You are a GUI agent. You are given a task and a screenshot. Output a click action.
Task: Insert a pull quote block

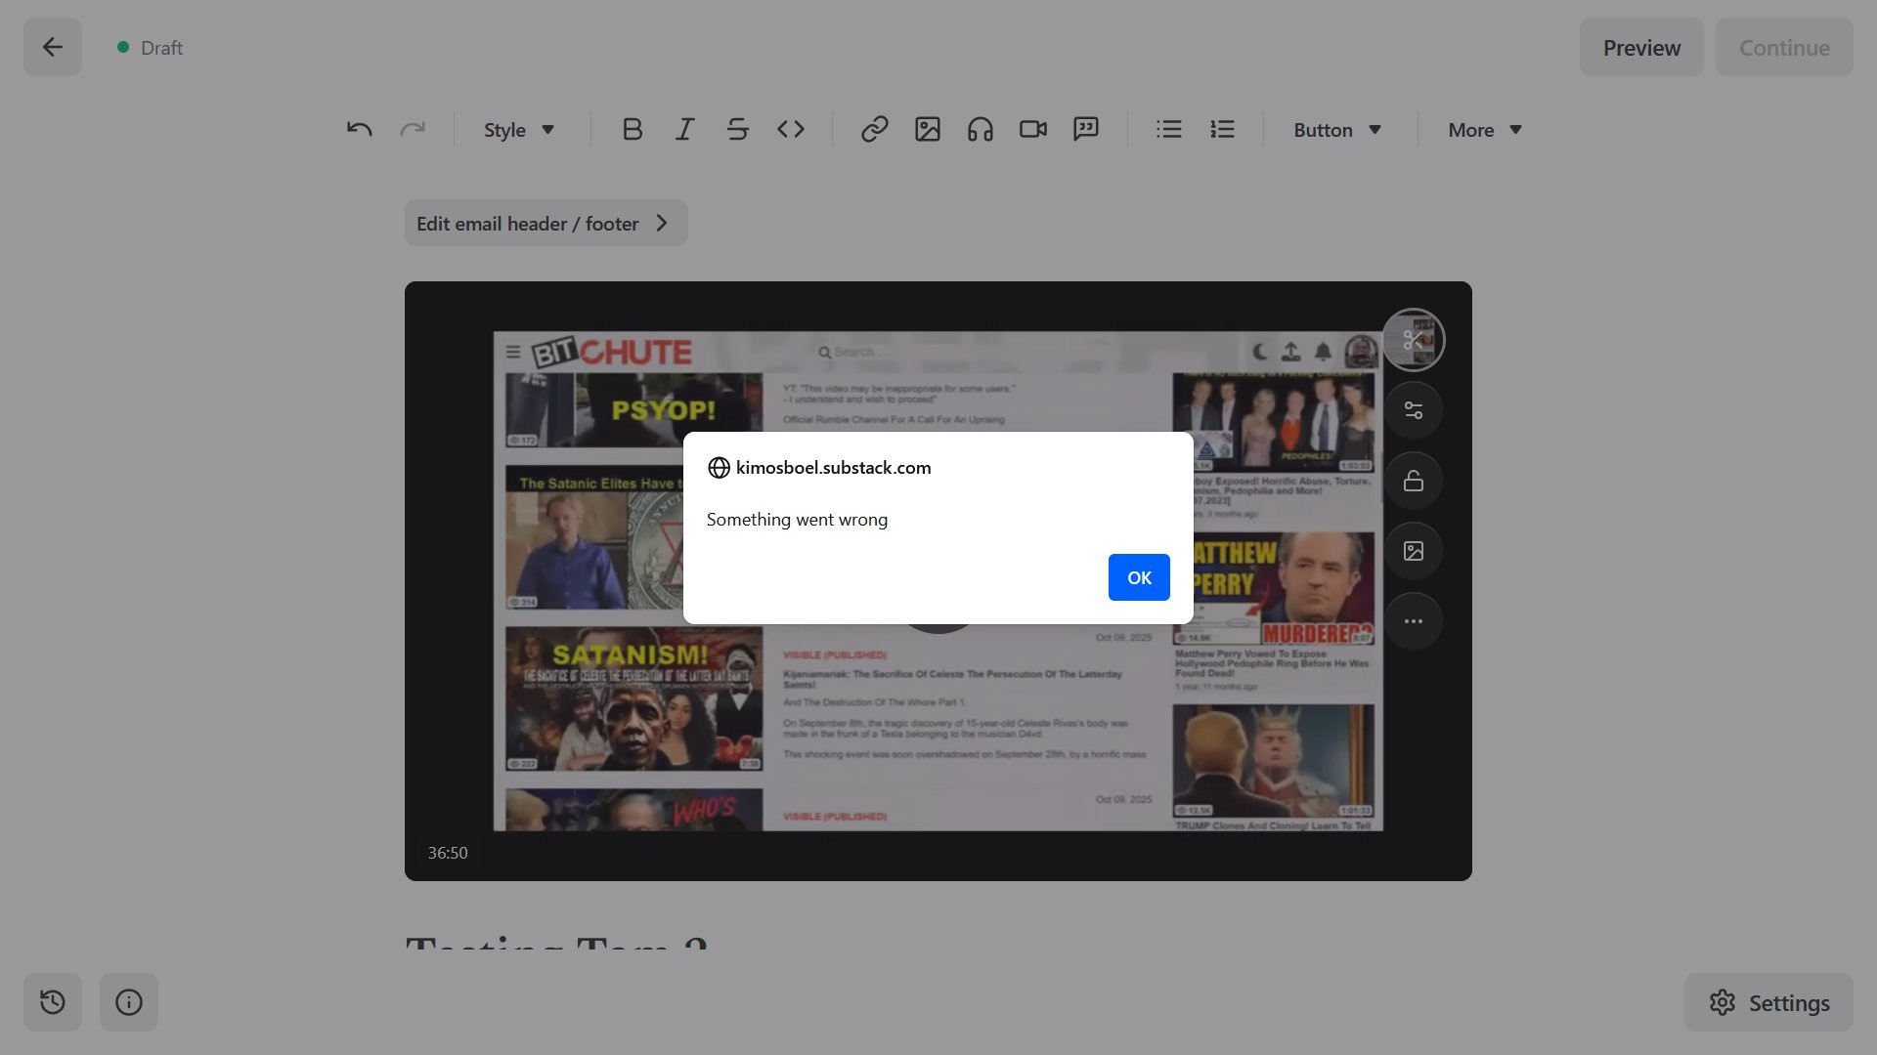[1085, 129]
